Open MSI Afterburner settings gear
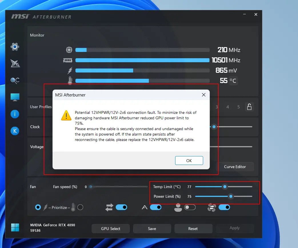 click(x=15, y=47)
